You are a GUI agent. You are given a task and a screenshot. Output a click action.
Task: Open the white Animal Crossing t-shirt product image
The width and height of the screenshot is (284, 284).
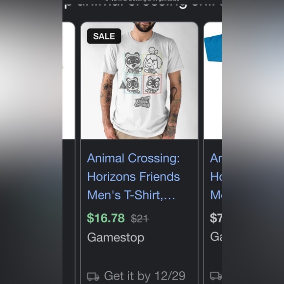pyautogui.click(x=139, y=81)
